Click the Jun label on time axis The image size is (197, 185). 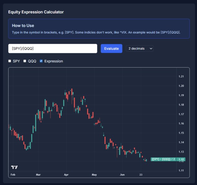(x=122, y=175)
